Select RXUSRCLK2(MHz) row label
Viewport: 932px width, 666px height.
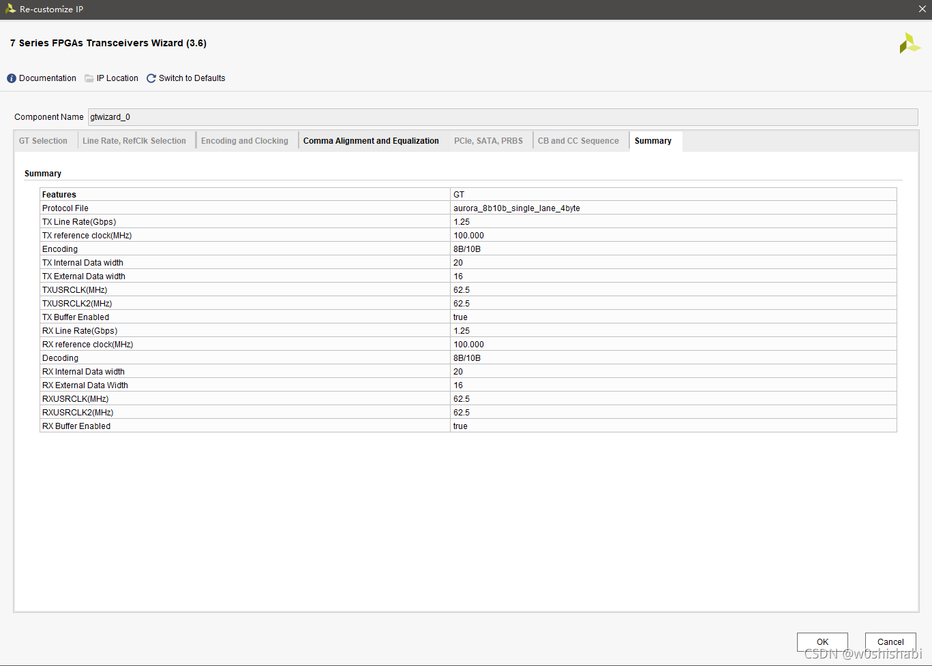click(78, 413)
